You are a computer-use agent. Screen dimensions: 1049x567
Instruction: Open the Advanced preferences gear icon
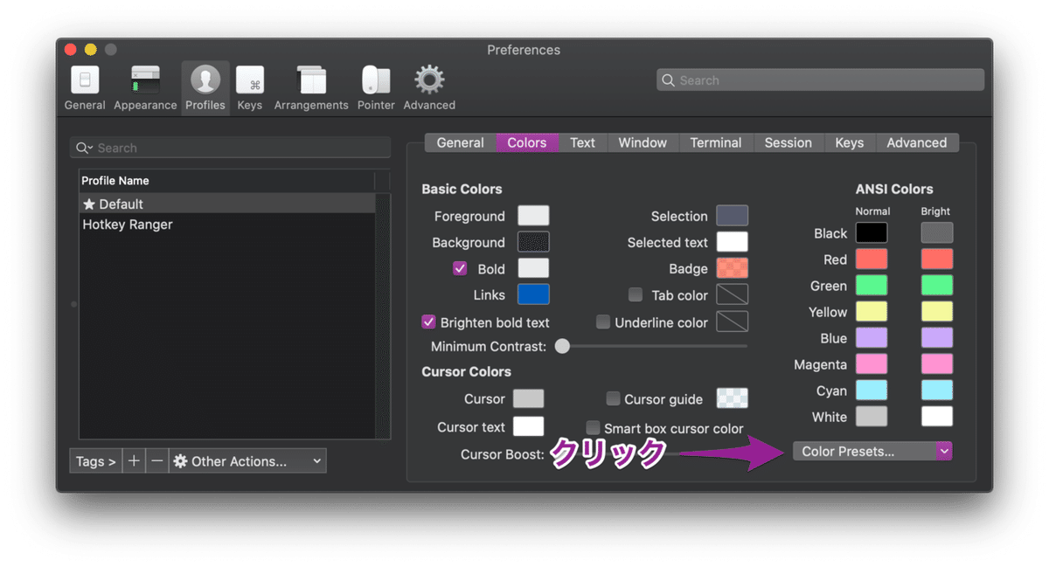click(x=429, y=87)
